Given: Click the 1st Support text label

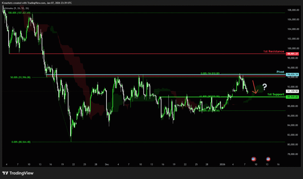Looking at the screenshot, I should (x=275, y=94).
